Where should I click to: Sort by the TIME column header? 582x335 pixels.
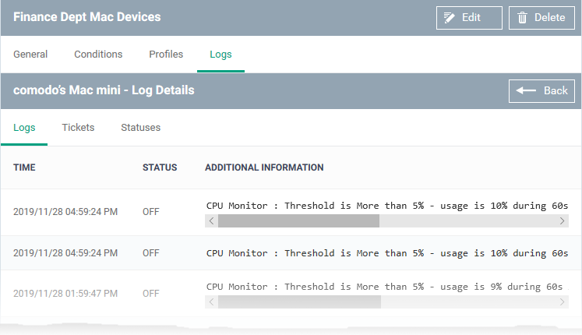click(x=24, y=167)
